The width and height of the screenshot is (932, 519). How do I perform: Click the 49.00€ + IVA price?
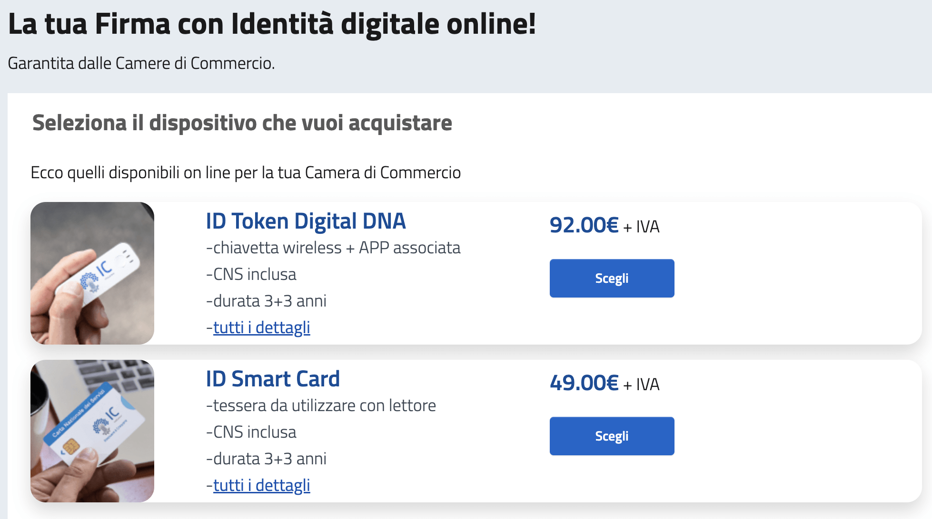[x=605, y=383]
